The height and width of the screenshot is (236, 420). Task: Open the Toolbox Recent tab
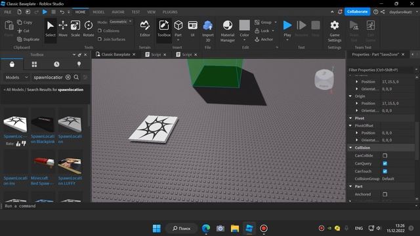point(56,64)
